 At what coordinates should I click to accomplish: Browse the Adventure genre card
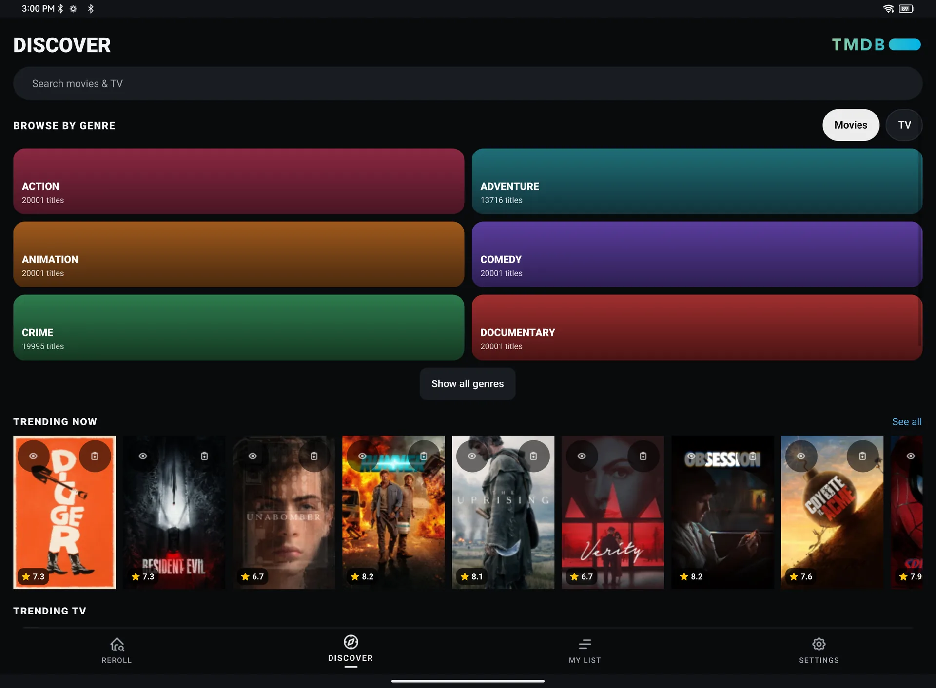click(697, 181)
